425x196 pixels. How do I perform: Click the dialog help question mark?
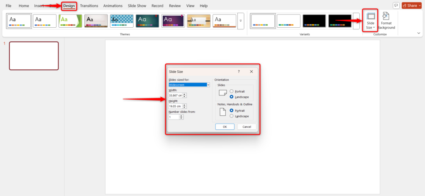239,72
